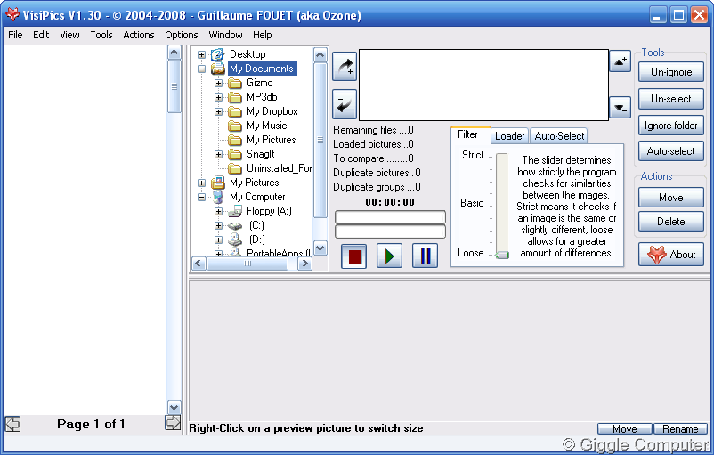Screen dimensions: 714x455
Task: Open the Edit menu
Action: [x=41, y=35]
